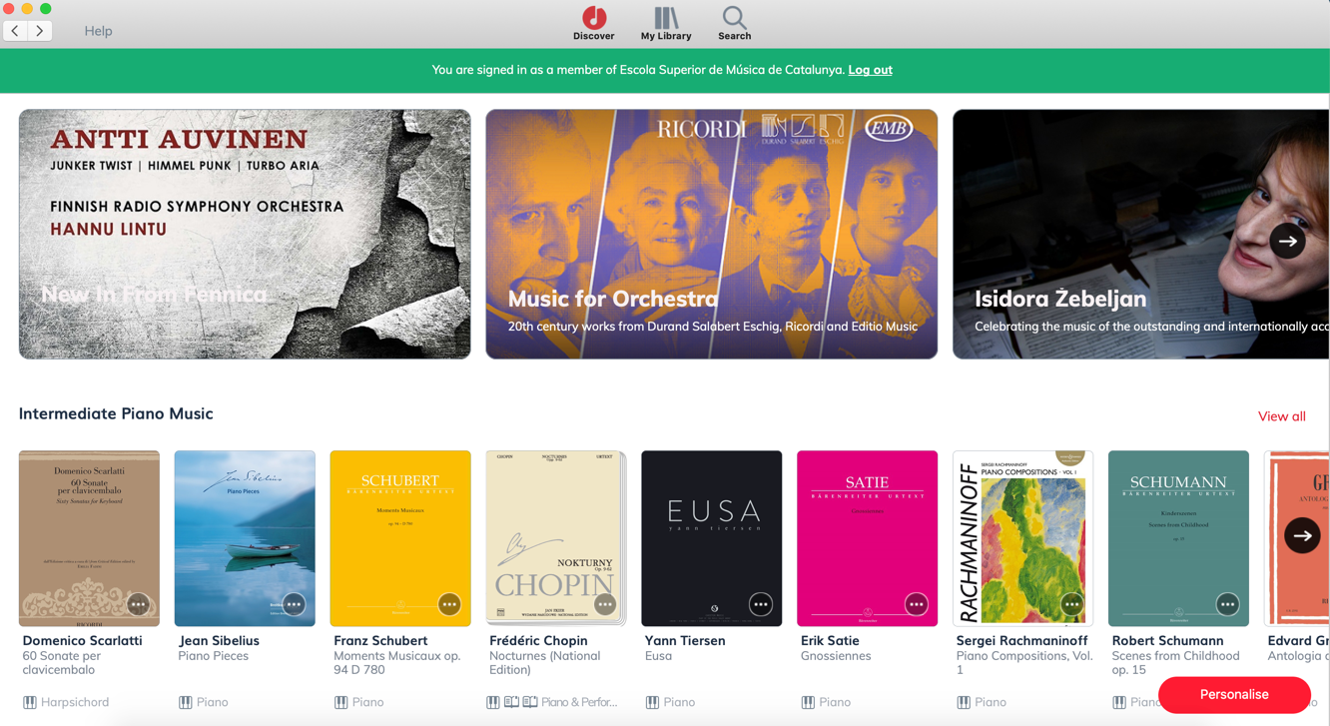The image size is (1330, 726).
Task: Click the Piano instrument icon under Satie
Action: click(x=808, y=702)
